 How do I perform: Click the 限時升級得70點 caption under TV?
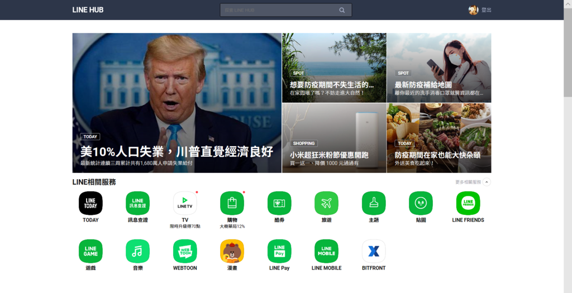185,227
